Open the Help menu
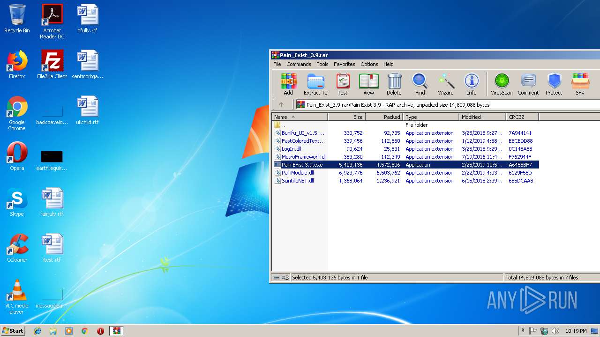Viewport: 600px width, 337px height. (388, 64)
